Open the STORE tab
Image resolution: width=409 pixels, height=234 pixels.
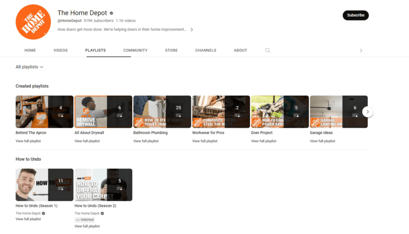[171, 50]
